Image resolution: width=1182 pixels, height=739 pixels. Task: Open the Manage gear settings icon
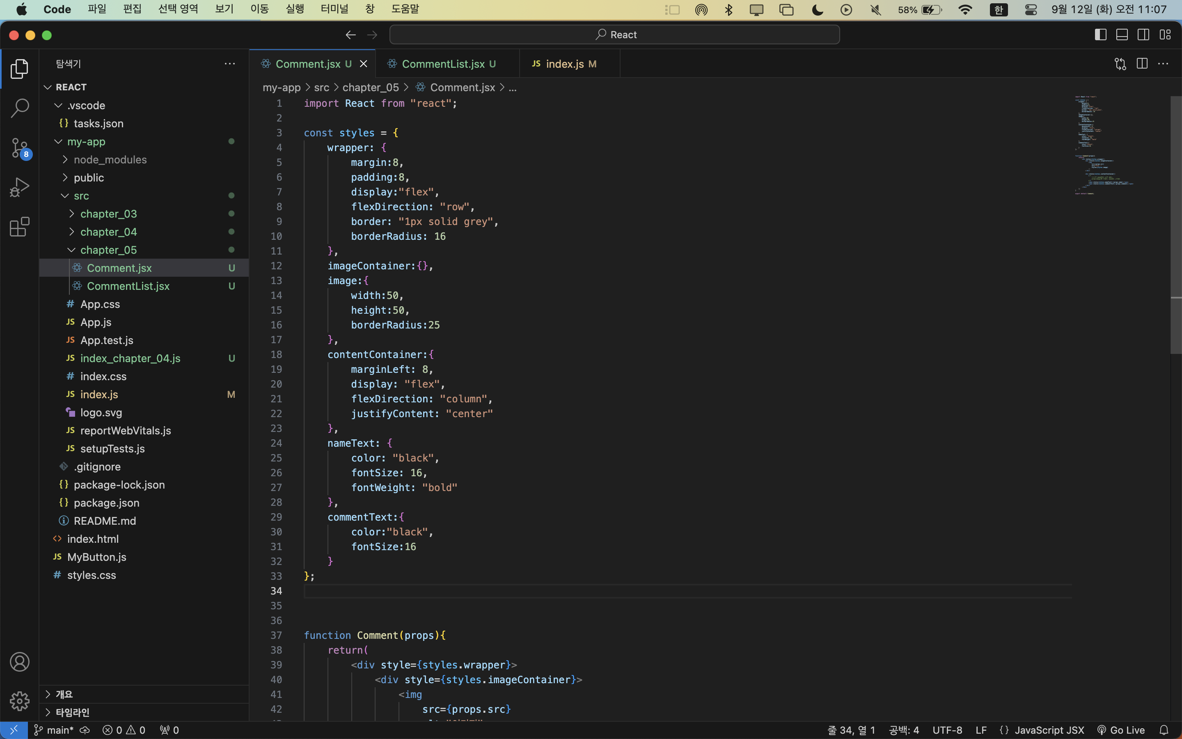20,701
